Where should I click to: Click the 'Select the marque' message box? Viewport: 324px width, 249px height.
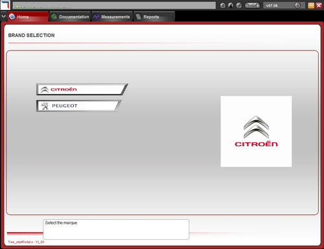point(116,230)
